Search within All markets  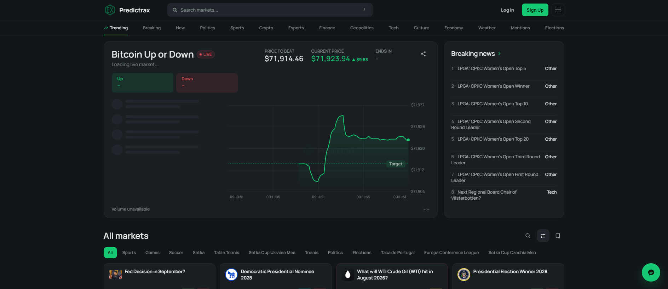tap(528, 236)
